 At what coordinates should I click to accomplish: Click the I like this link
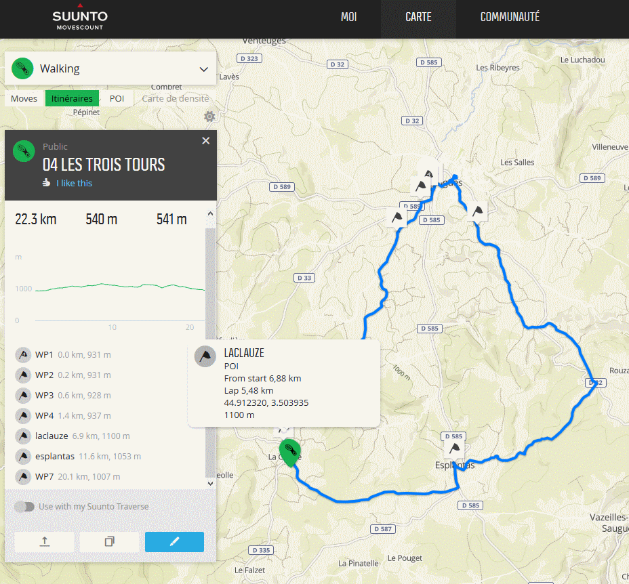[74, 183]
